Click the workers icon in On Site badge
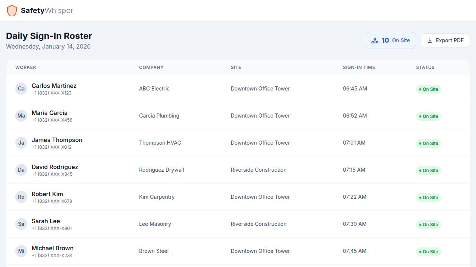This screenshot has width=476, height=267. (x=375, y=40)
